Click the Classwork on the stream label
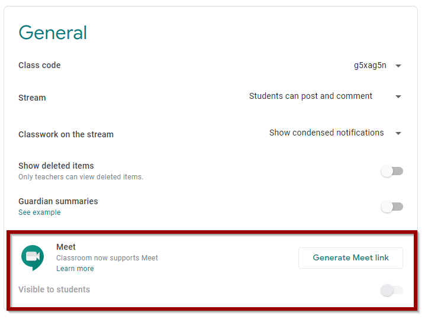Image resolution: width=425 pixels, height=319 pixels. coord(66,134)
